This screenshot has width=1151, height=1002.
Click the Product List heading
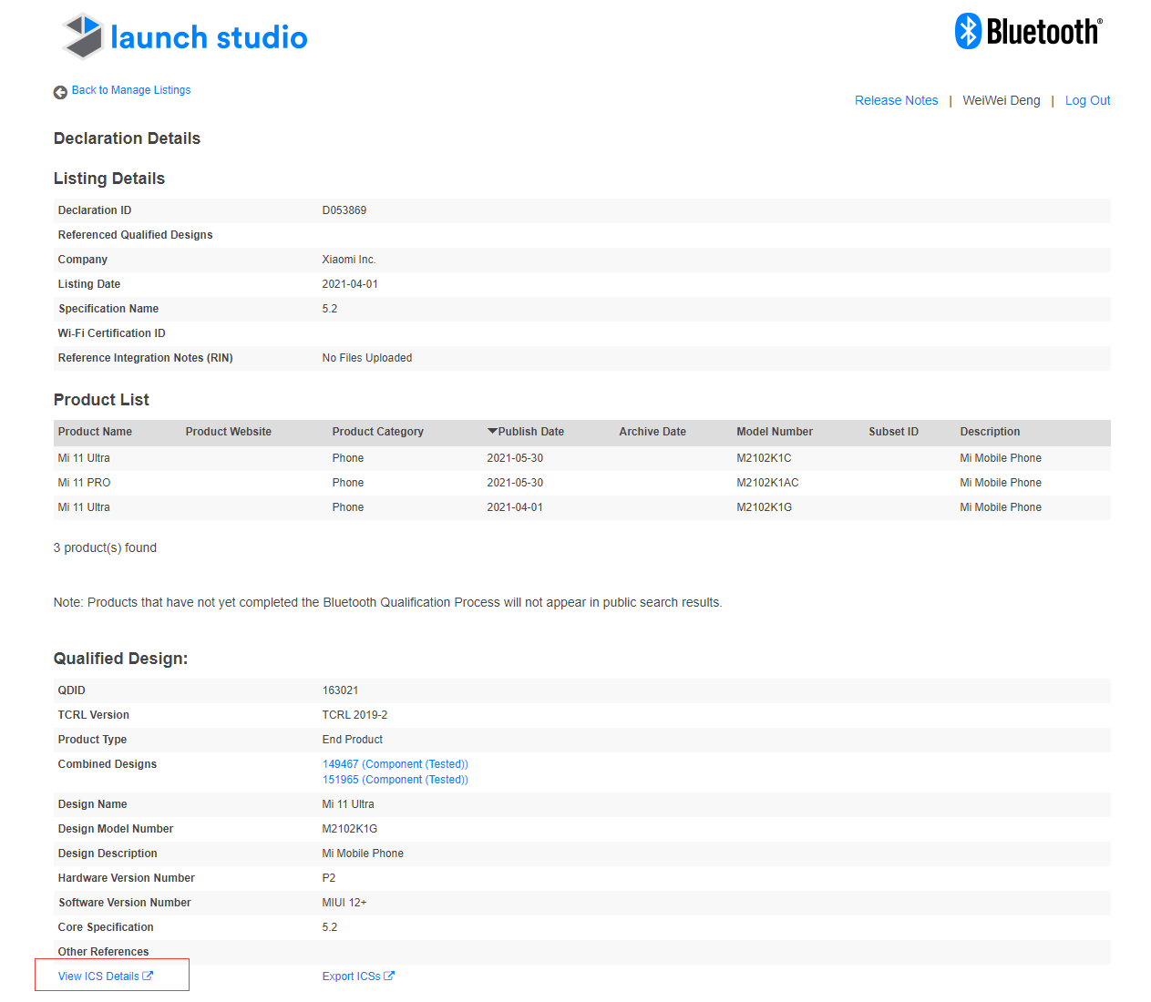tap(101, 400)
